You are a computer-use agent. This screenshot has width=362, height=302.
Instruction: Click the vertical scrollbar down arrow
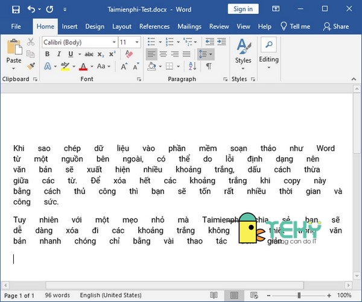click(x=357, y=275)
